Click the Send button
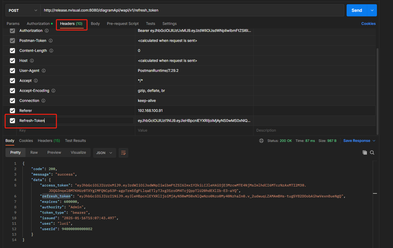The image size is (393, 248). [357, 10]
